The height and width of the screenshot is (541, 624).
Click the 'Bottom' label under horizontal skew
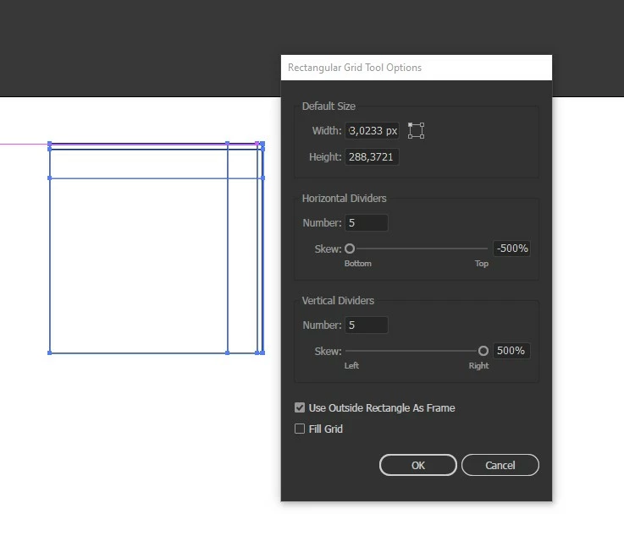[x=358, y=264]
